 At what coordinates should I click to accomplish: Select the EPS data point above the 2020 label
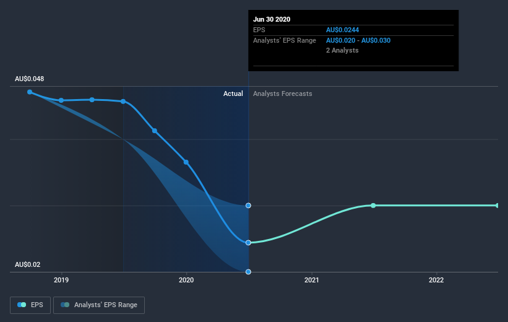[x=186, y=162]
